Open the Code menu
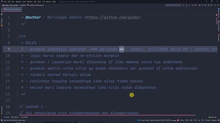This screenshot has height=123, width=220. point(24,1)
